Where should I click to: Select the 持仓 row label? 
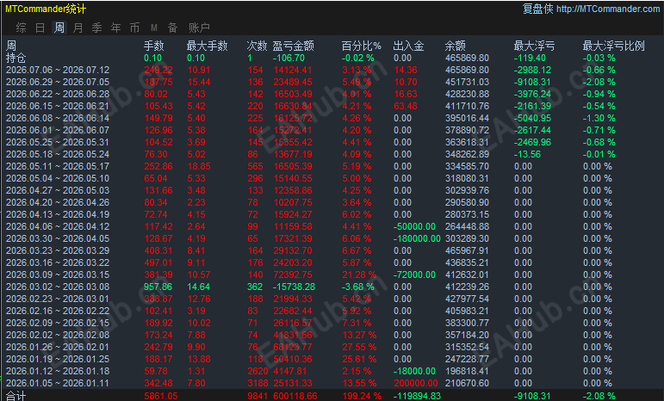pyautogui.click(x=16, y=58)
